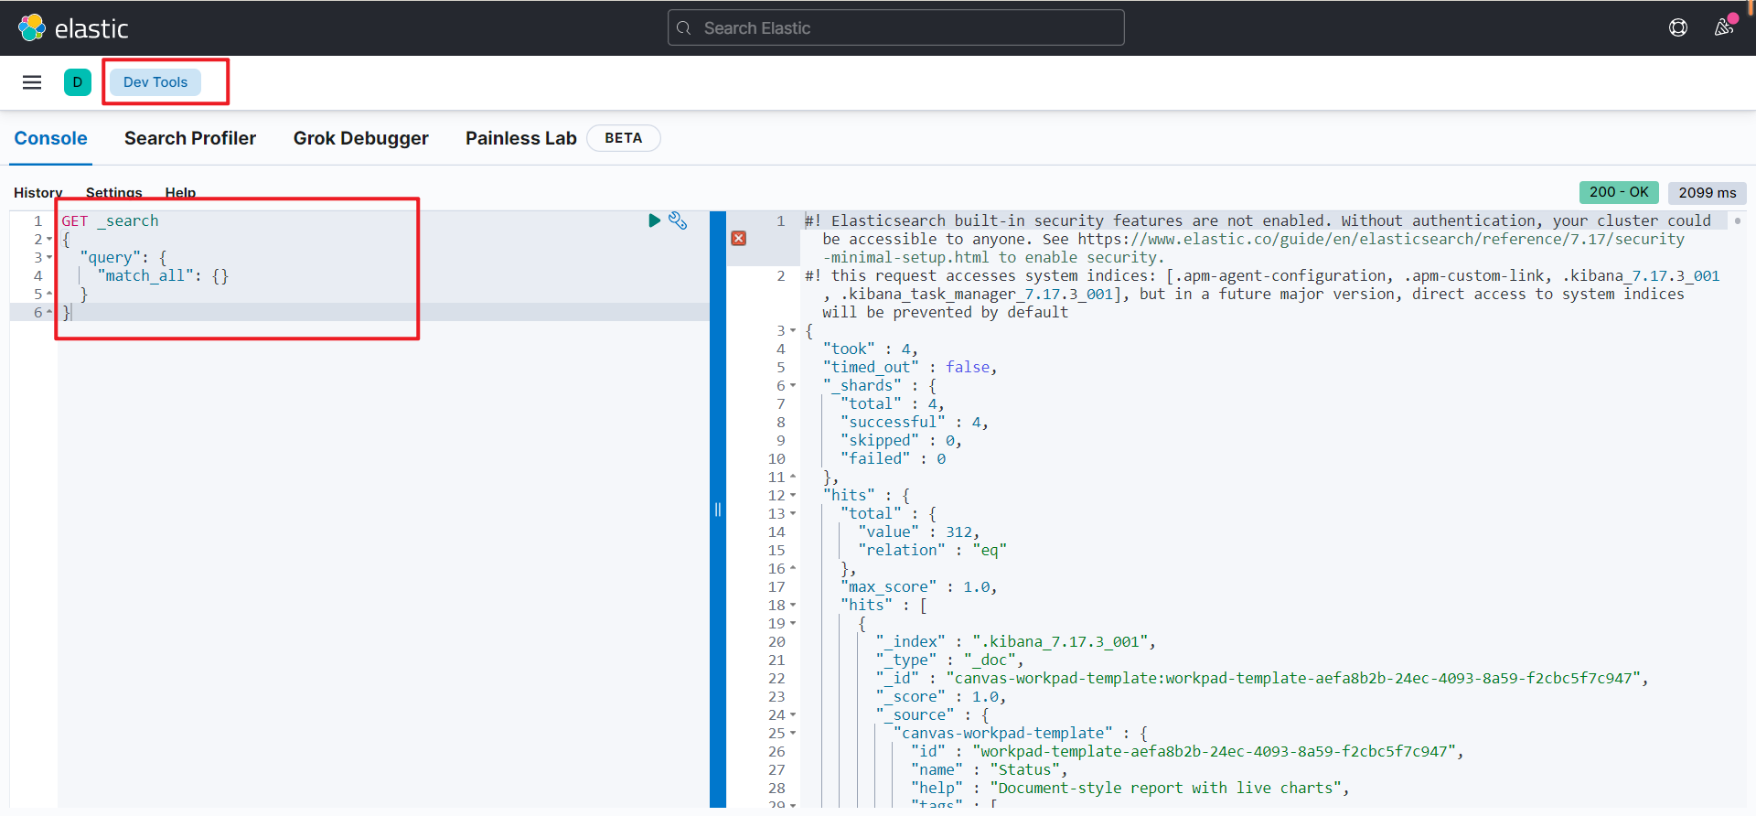Click the "help" Document-style report line
The image size is (1756, 816).
(x=1130, y=788)
